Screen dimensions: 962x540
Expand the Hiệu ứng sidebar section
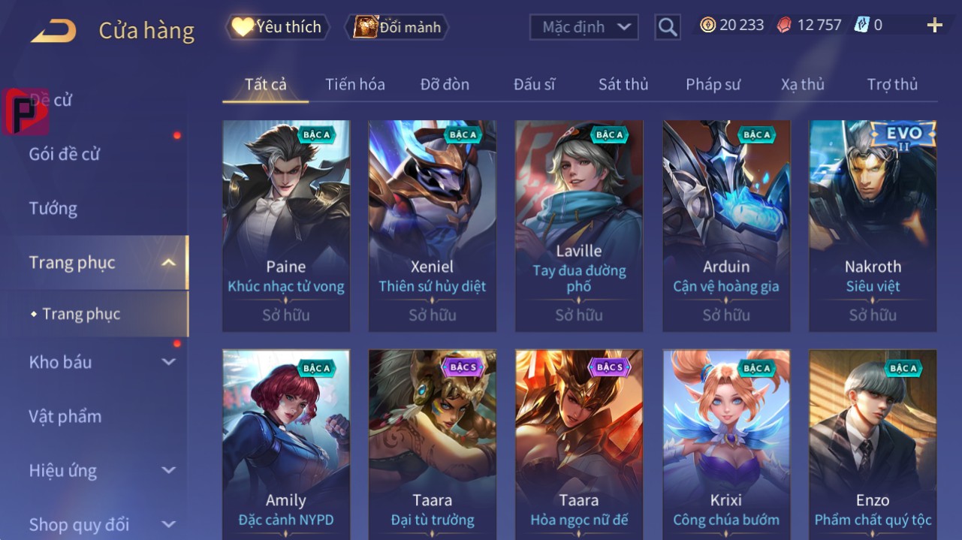[169, 471]
